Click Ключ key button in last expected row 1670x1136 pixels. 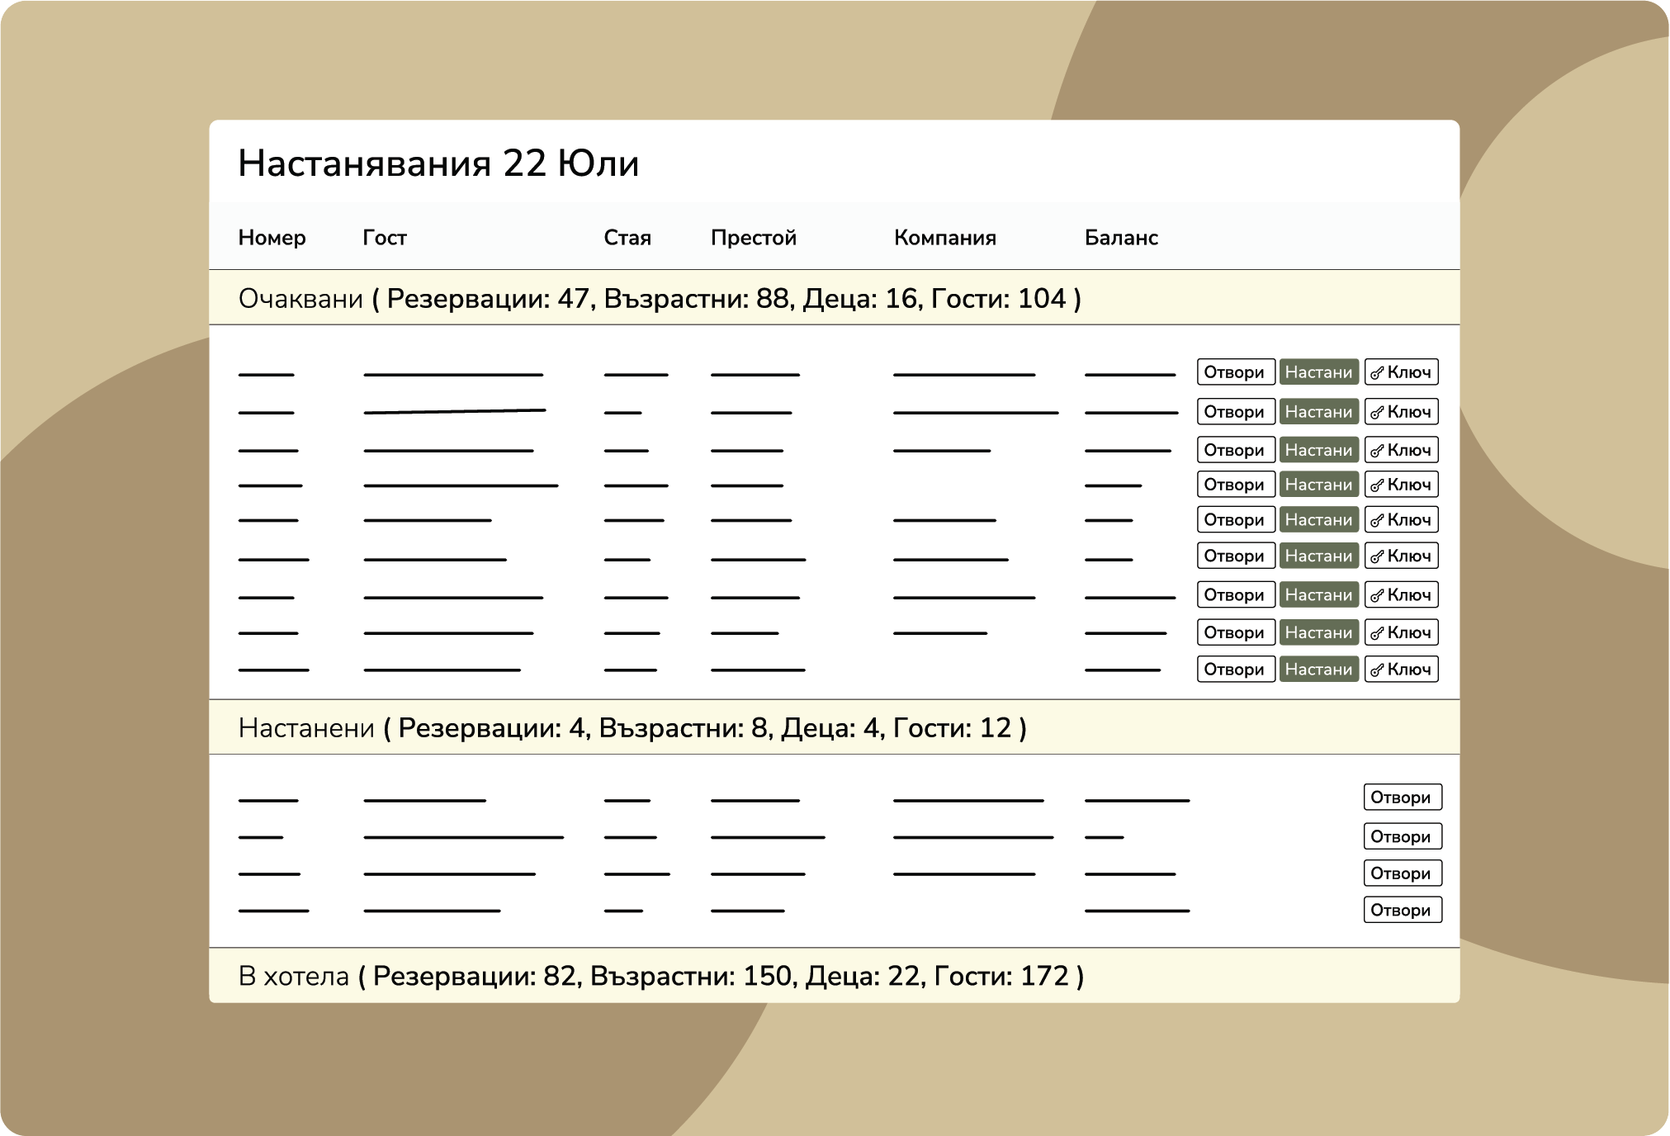1401,670
